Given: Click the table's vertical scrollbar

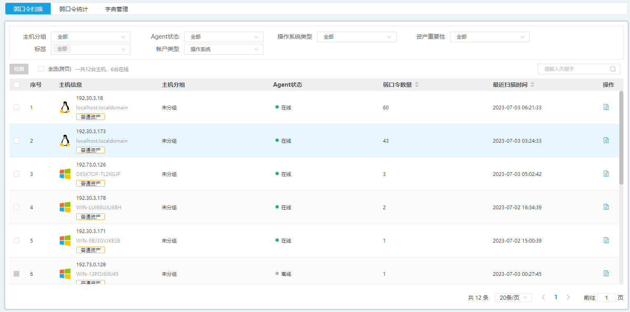Looking at the screenshot, I should point(621,138).
